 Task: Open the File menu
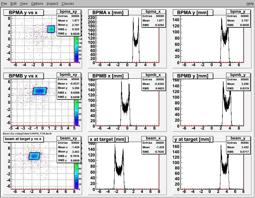tap(4, 4)
